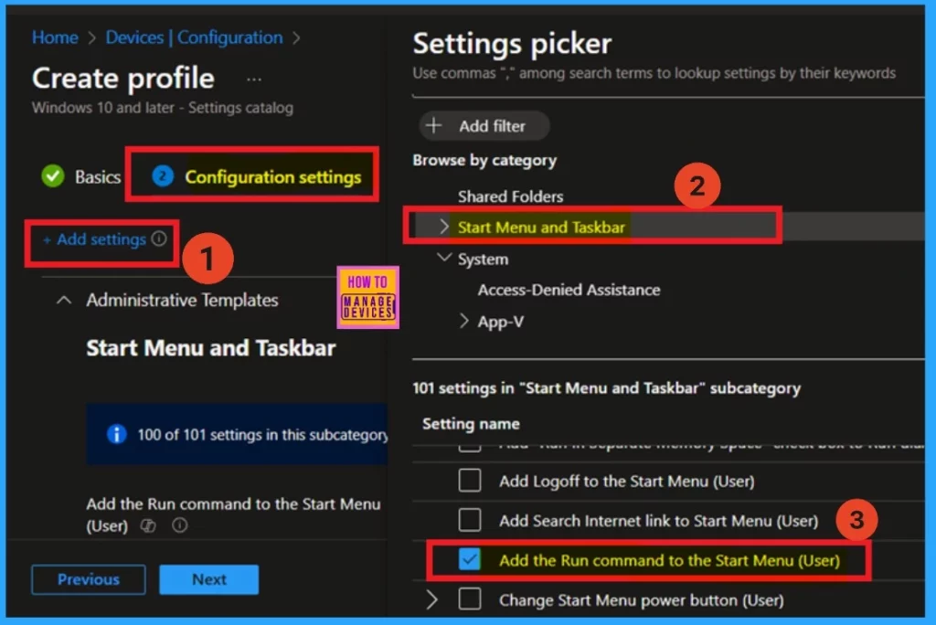Viewport: 936px width, 625px height.
Task: Expand the App-V chevron
Action: click(x=463, y=321)
